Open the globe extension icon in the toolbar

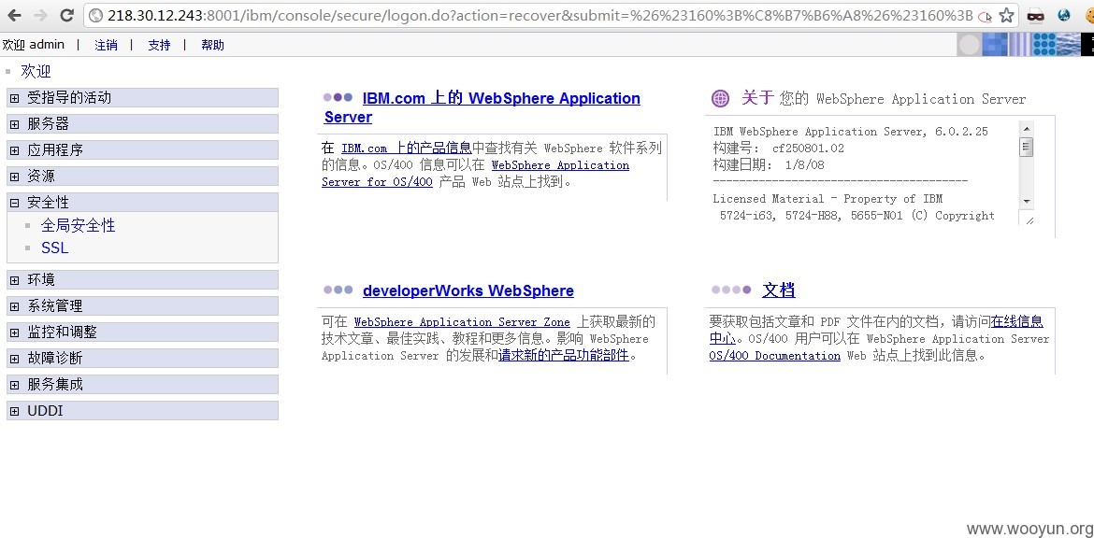pyautogui.click(x=1064, y=15)
